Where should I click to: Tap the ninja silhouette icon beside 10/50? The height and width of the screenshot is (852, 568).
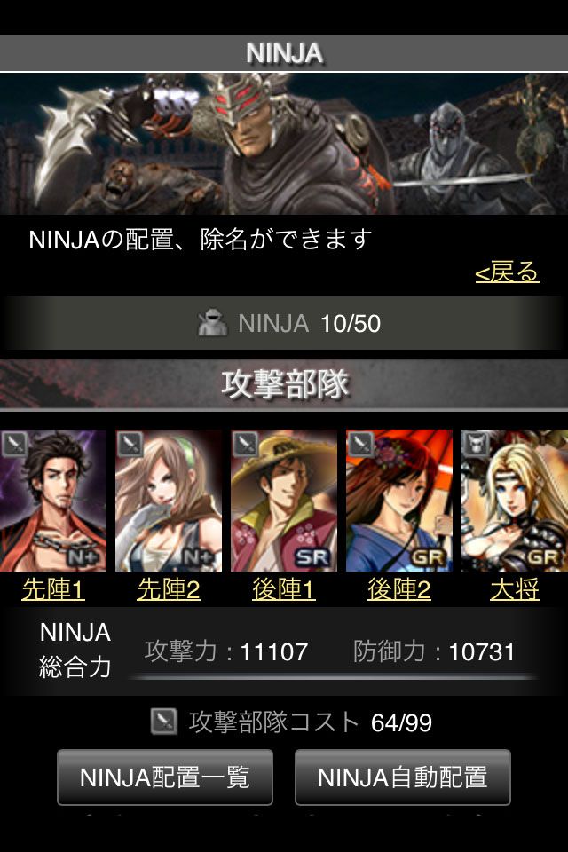(212, 323)
